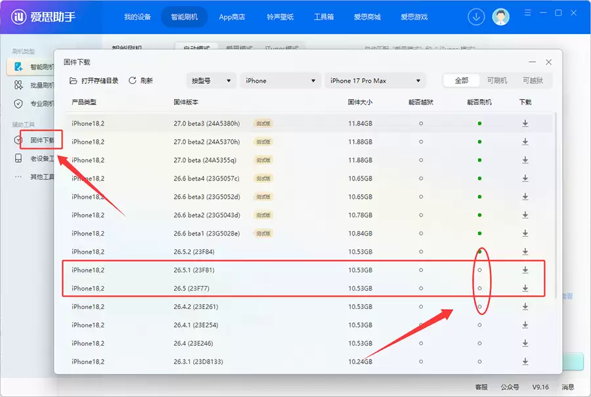This screenshot has height=397, width=591.
Task: Download the 26.3.1 (23D8133) firmware
Action: pos(525,362)
